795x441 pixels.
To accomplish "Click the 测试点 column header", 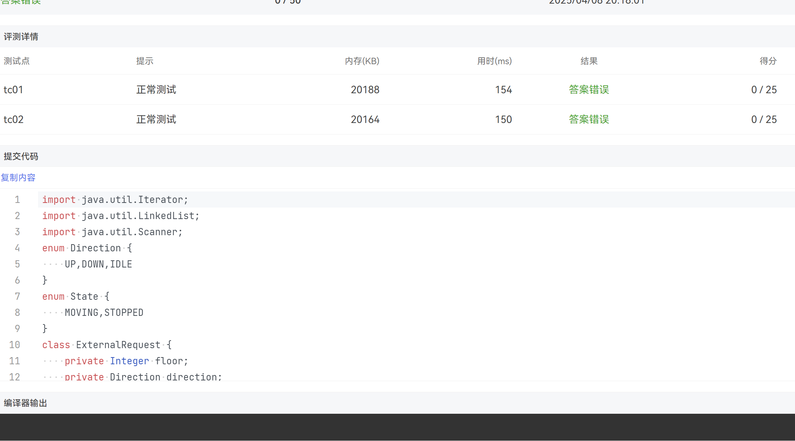I will (16, 61).
